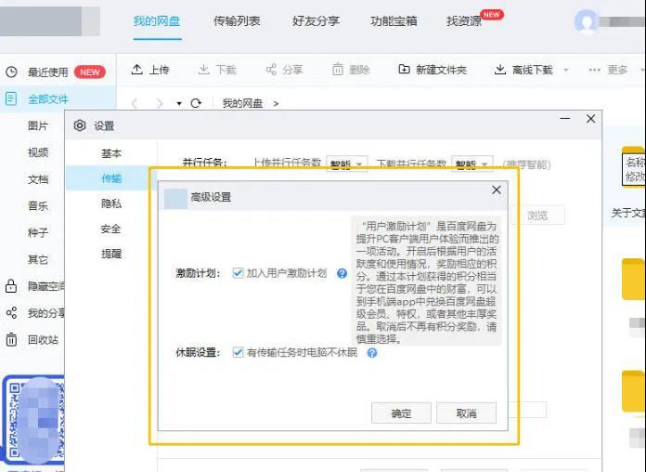Screen dimensions: 646x472
Task: Minimize the 设置 window
Action: [x=565, y=118]
